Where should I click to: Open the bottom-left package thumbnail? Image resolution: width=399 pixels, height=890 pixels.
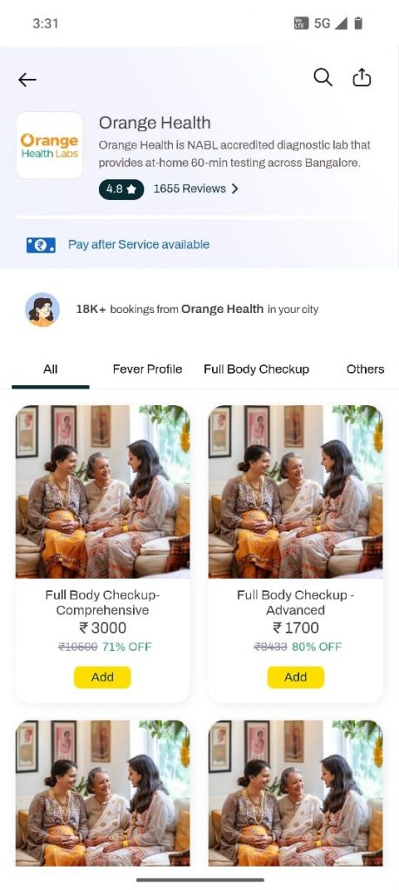coord(103,793)
